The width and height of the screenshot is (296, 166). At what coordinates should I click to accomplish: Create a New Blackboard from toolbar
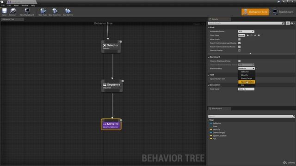[x=27, y=11]
